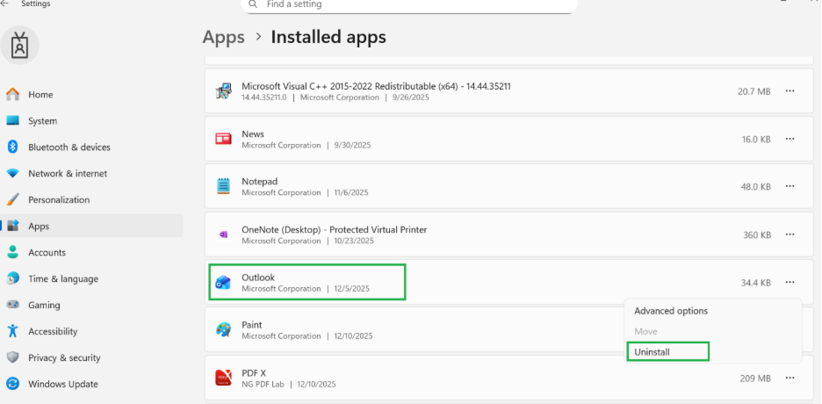The width and height of the screenshot is (822, 404).
Task: Click the Outlook app icon
Action: tap(223, 283)
